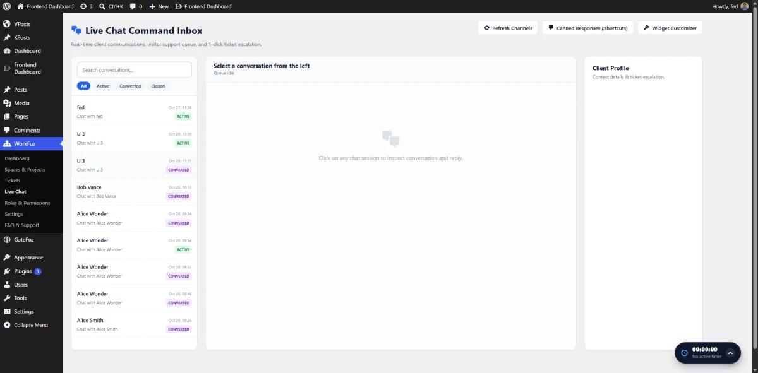
Task: Click the GateFuz dollar icon
Action: [x=7, y=240]
